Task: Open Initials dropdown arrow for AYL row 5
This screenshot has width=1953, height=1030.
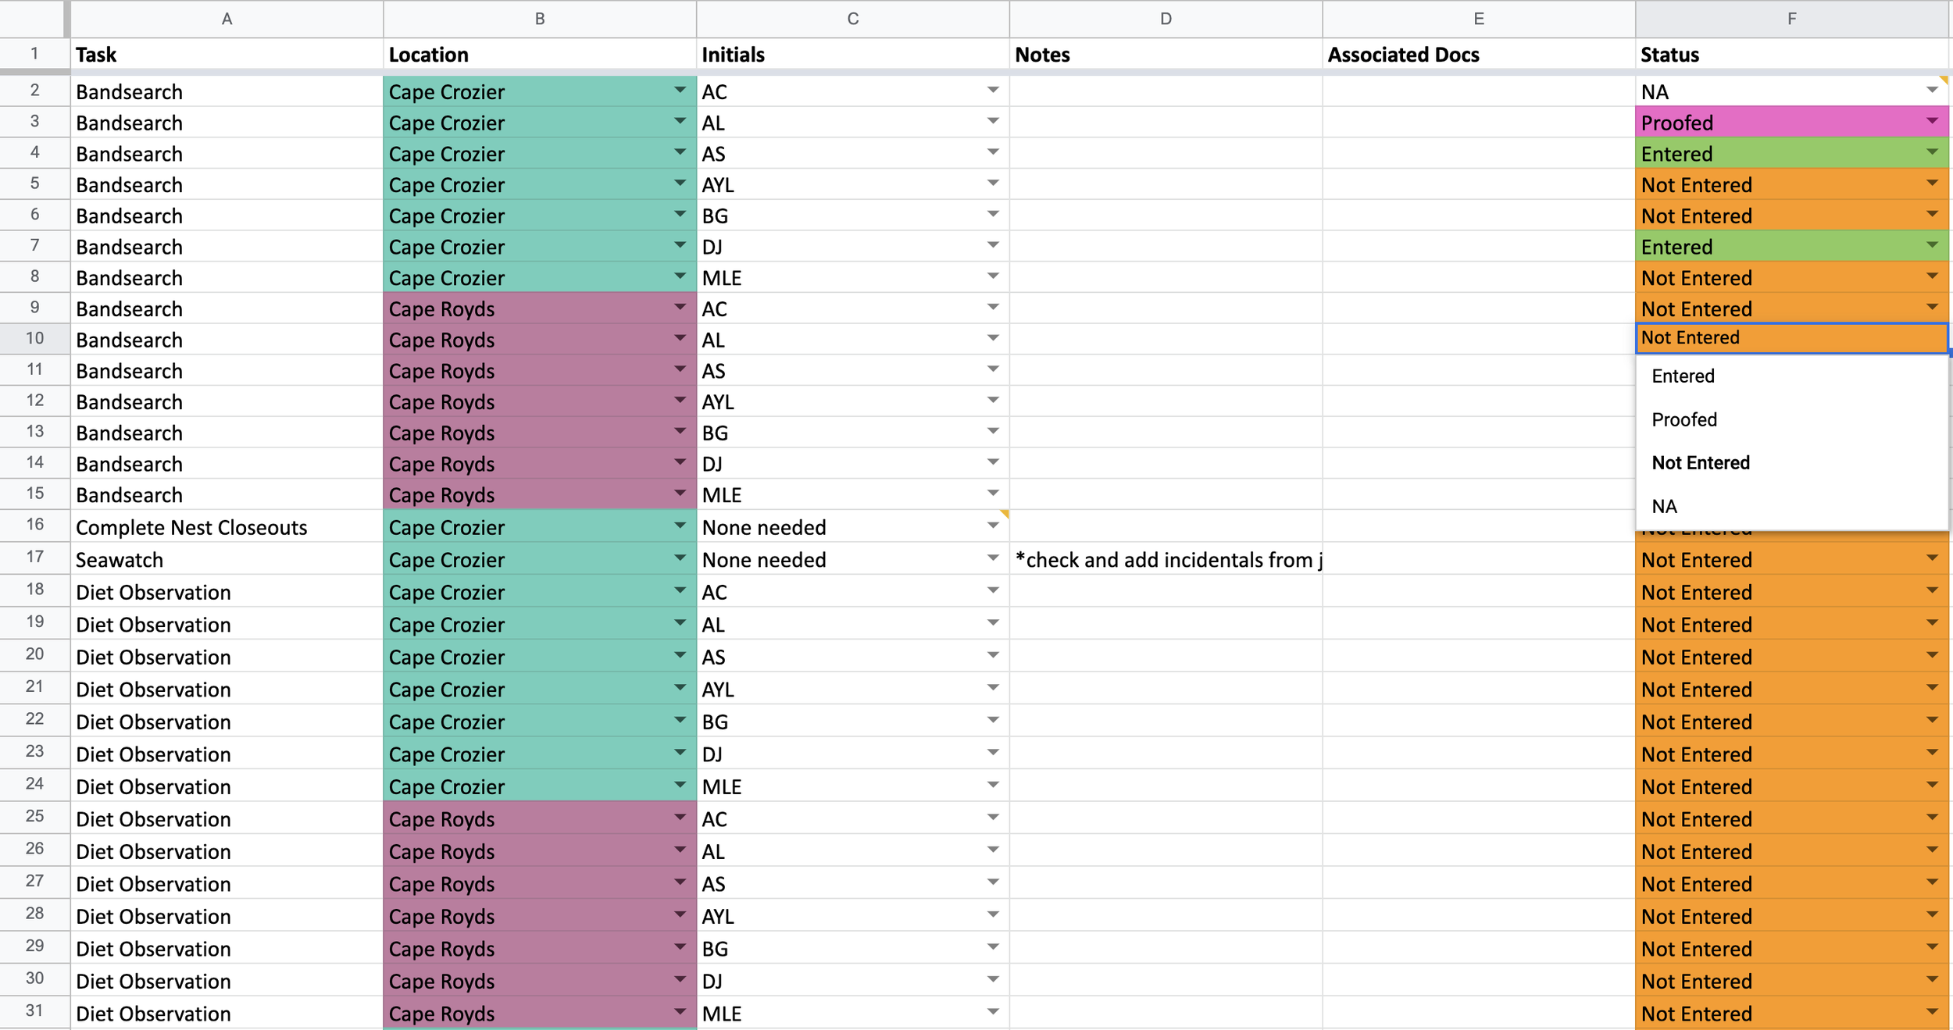Action: [x=992, y=184]
